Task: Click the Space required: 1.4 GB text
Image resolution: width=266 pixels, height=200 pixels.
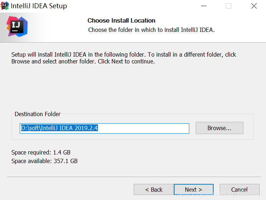Action: tap(41, 152)
